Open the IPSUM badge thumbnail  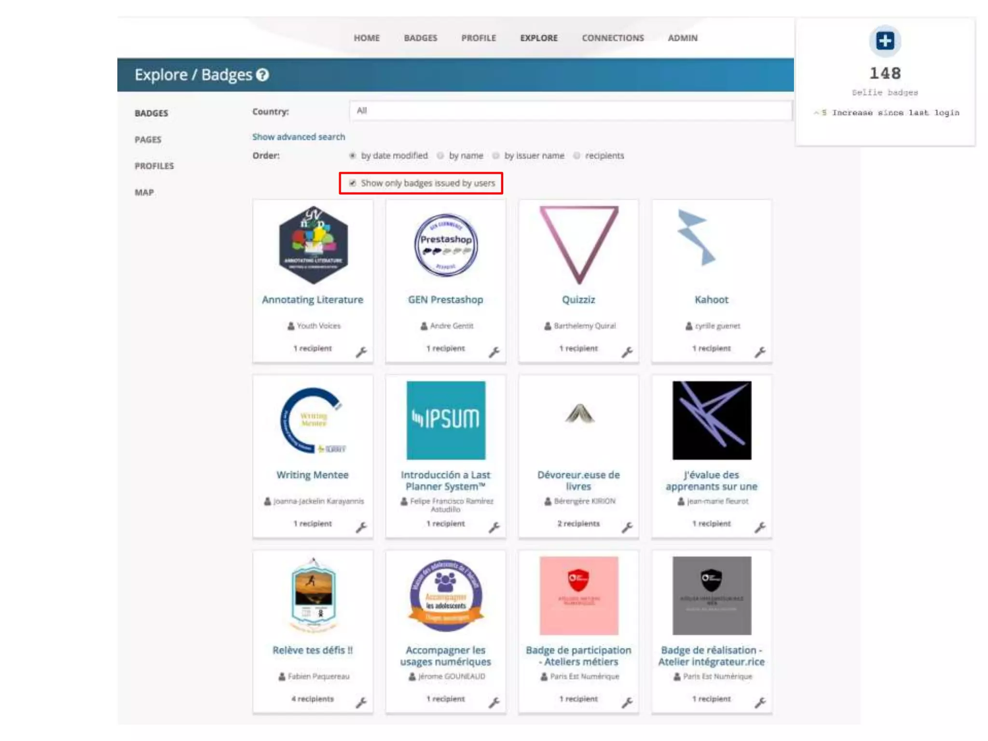[x=446, y=420]
